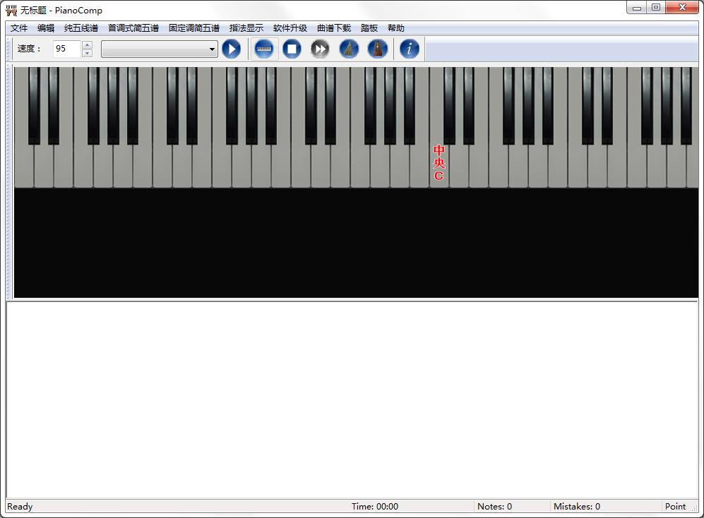
Task: Click the 速度 label
Action: (x=29, y=49)
